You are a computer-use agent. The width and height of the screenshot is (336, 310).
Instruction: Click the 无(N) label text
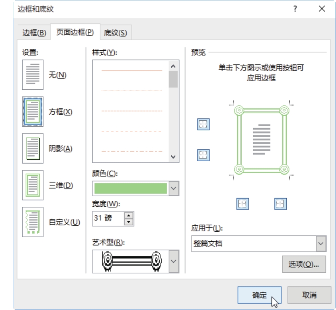58,75
